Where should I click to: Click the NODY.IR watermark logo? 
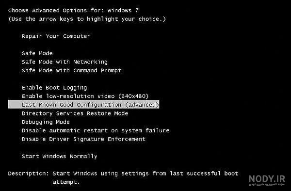(267, 180)
